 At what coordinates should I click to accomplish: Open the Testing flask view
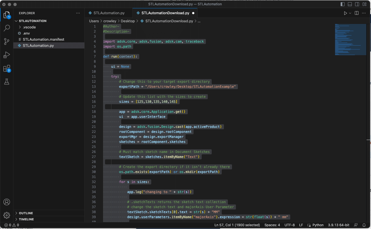click(7, 82)
